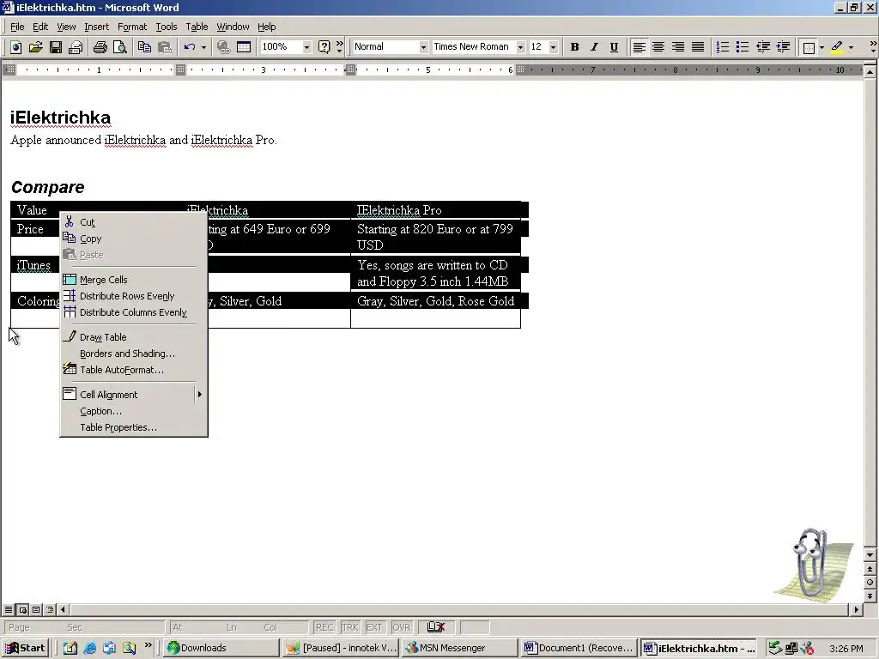The image size is (879, 659).
Task: Click the vertical scrollbar down arrow
Action: coord(870,555)
